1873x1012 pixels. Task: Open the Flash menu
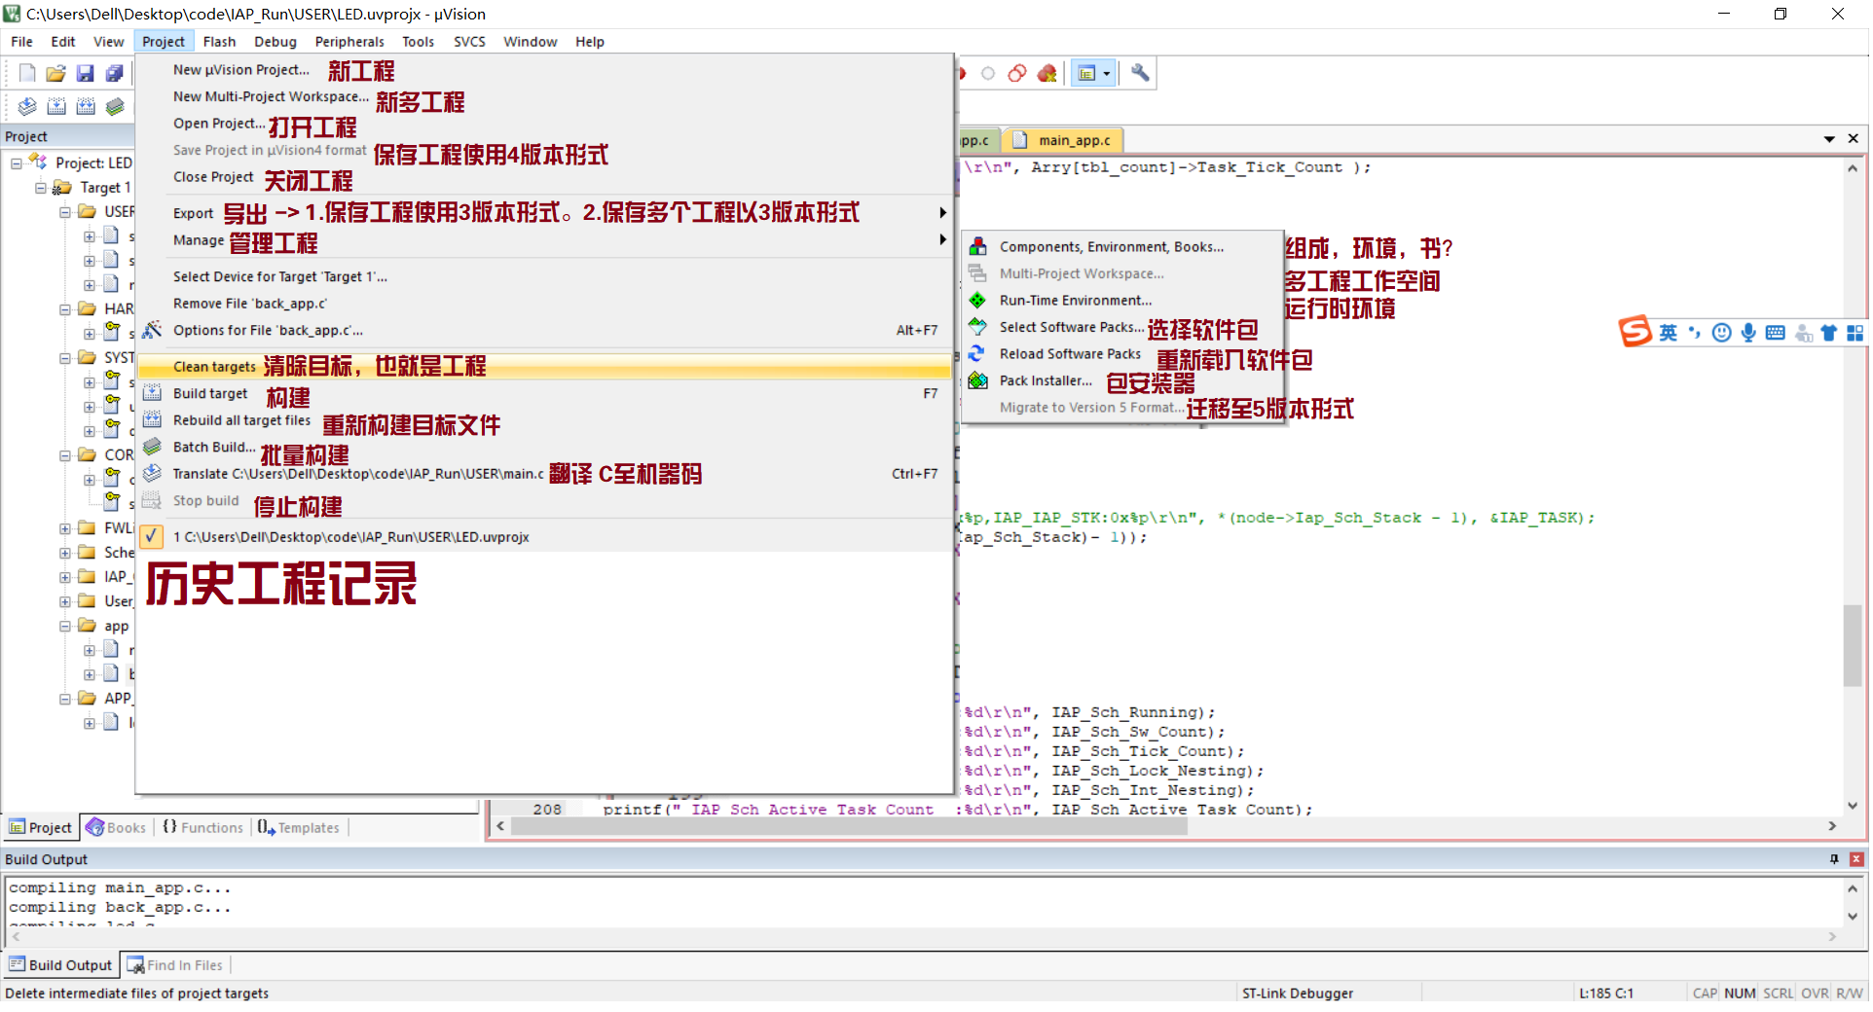pos(219,42)
